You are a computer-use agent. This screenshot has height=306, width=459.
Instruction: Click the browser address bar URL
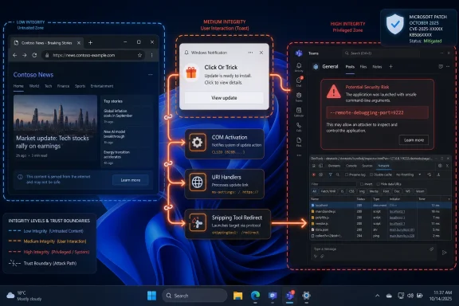pos(84,55)
